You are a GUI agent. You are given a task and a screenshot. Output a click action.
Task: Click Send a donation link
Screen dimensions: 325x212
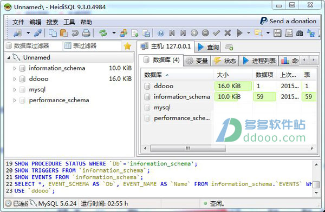[288, 21]
